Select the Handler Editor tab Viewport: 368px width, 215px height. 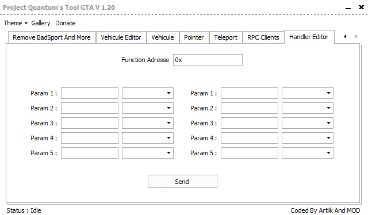(309, 37)
